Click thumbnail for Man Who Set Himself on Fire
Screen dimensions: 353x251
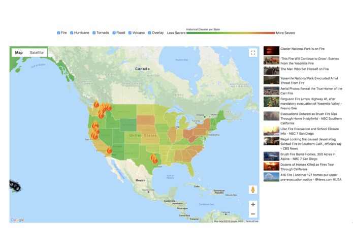coord(271,71)
